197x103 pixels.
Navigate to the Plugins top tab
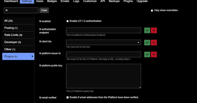128,1
